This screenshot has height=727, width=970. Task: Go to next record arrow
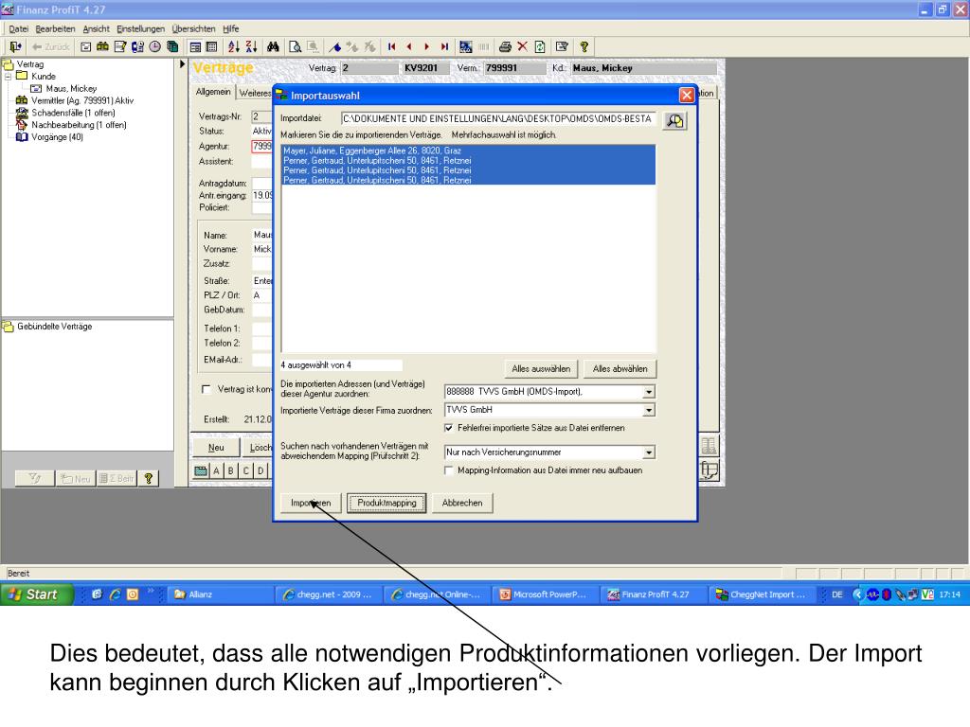click(427, 47)
